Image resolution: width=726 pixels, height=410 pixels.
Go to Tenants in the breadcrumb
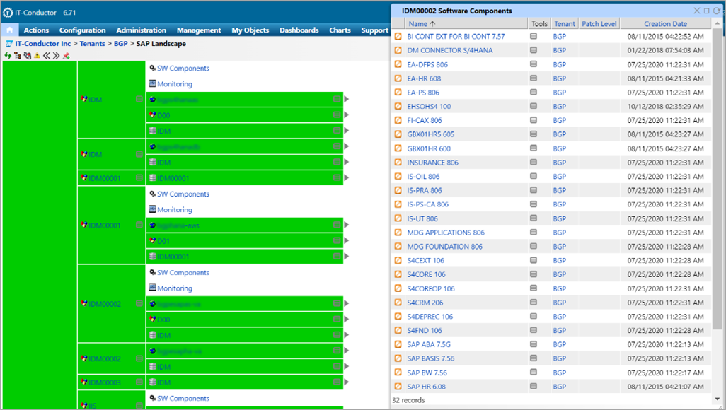coord(92,44)
